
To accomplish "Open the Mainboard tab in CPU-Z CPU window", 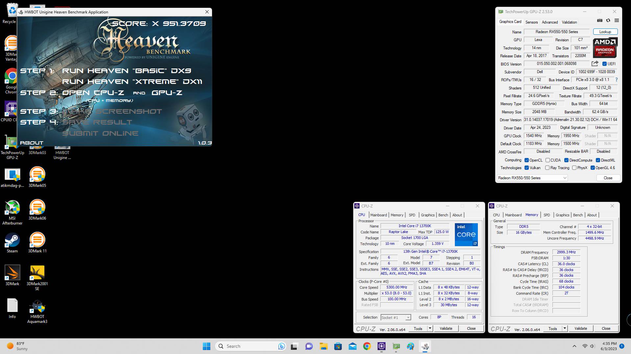I will [379, 215].
